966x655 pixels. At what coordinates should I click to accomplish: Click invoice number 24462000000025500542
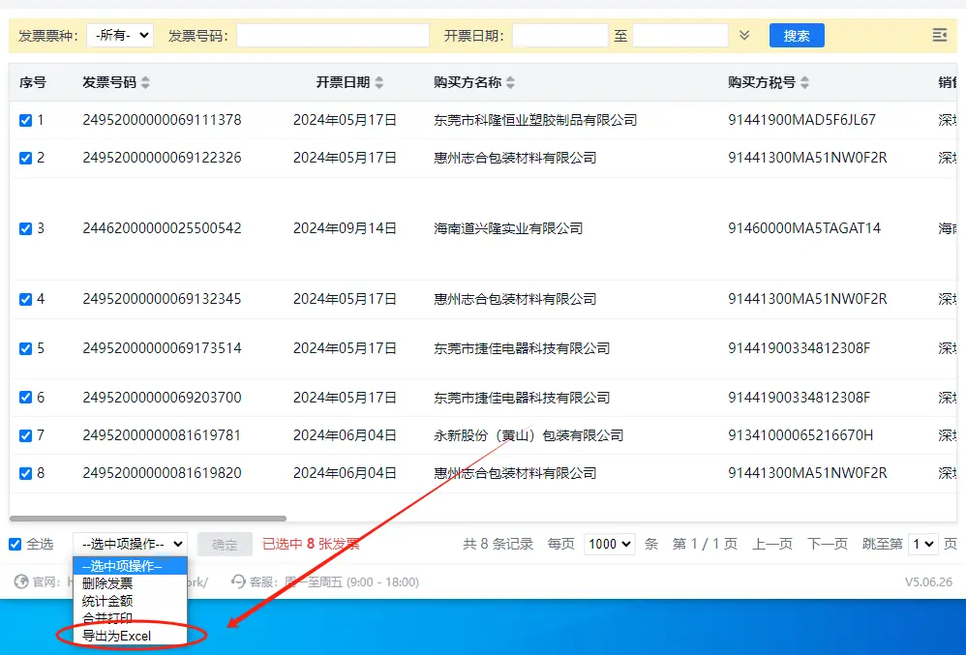162,229
